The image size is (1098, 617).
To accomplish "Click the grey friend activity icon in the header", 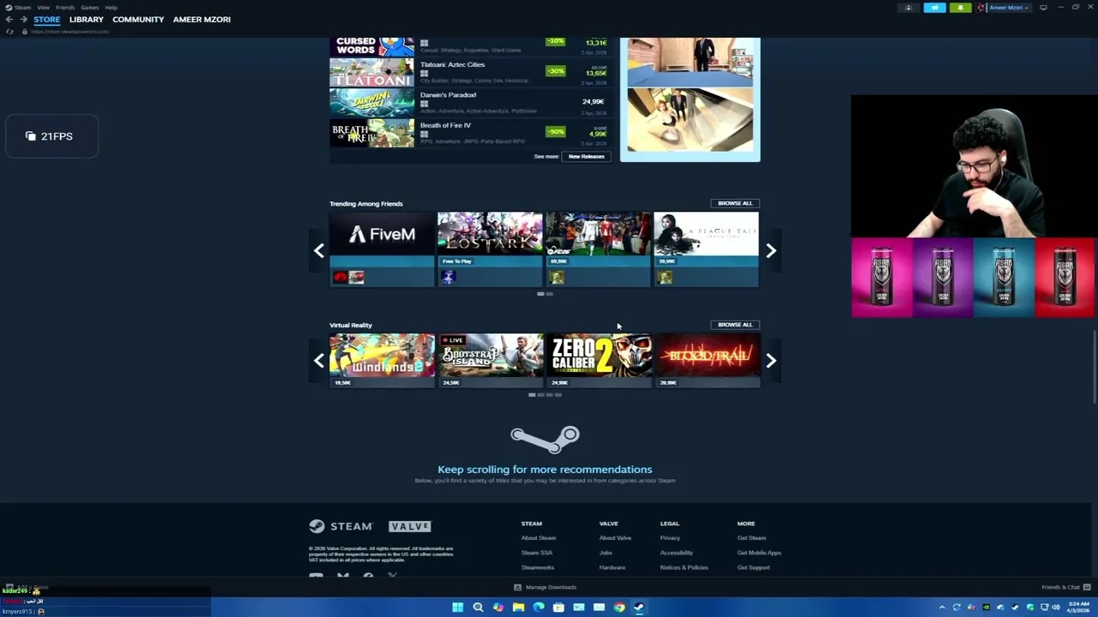I will coord(908,8).
